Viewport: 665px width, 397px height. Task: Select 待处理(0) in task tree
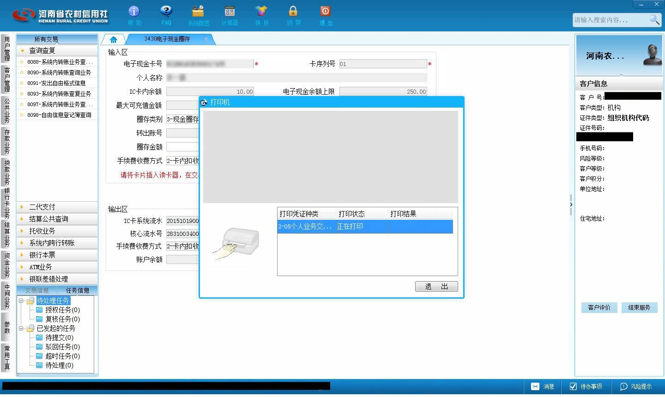click(59, 365)
